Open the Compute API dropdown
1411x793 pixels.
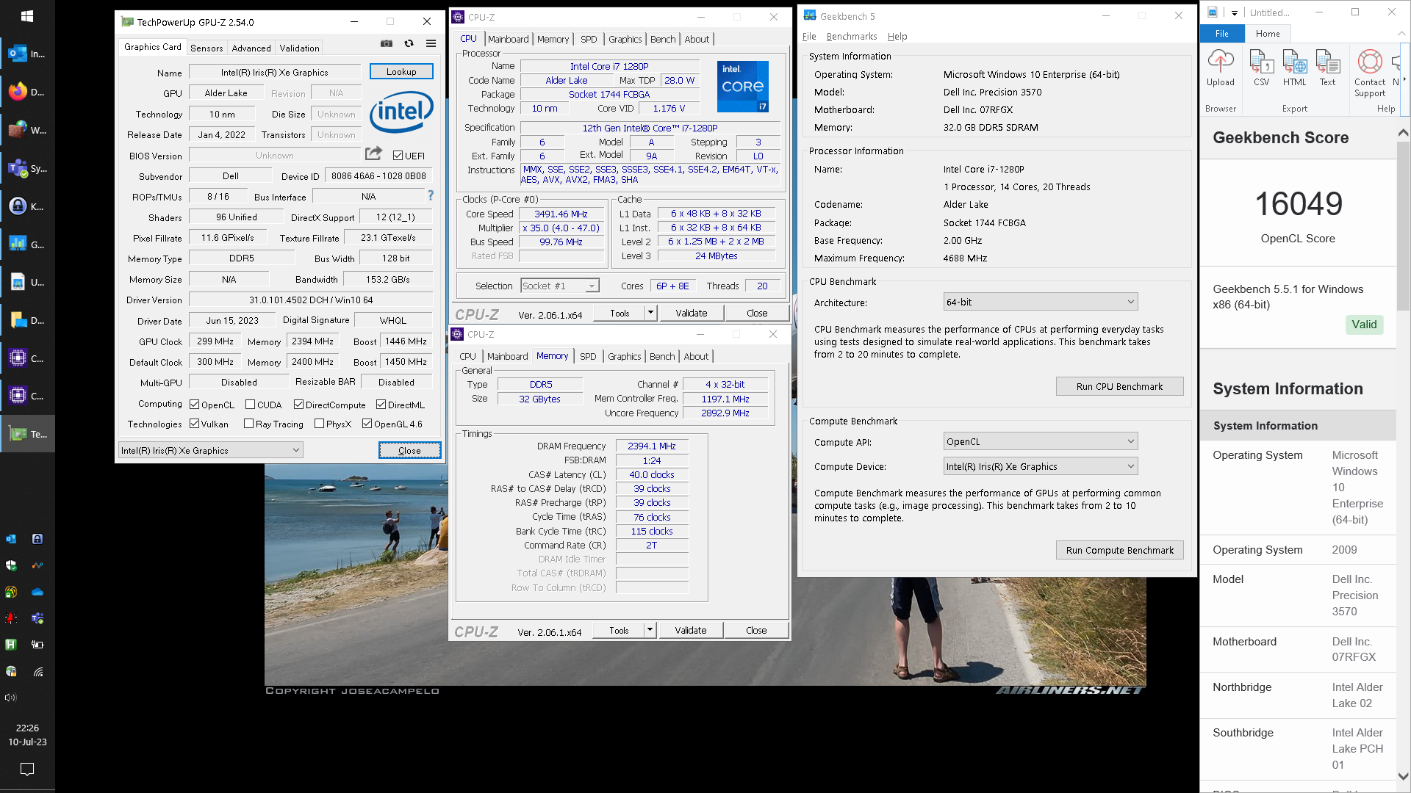[1041, 441]
